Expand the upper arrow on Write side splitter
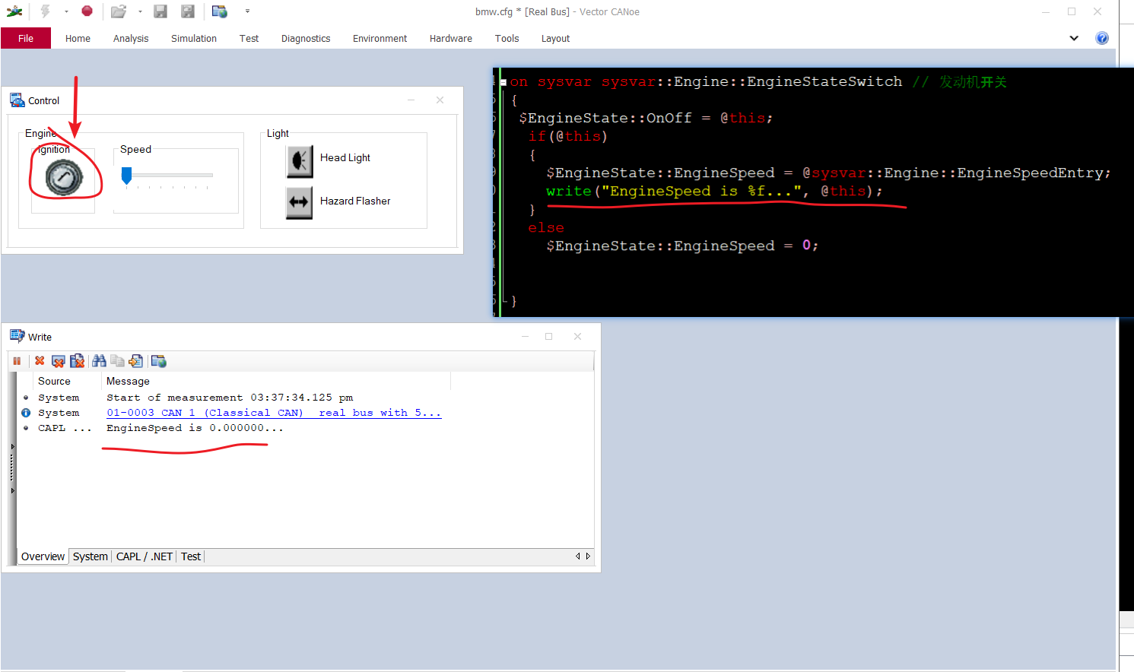1134x672 pixels. point(12,446)
